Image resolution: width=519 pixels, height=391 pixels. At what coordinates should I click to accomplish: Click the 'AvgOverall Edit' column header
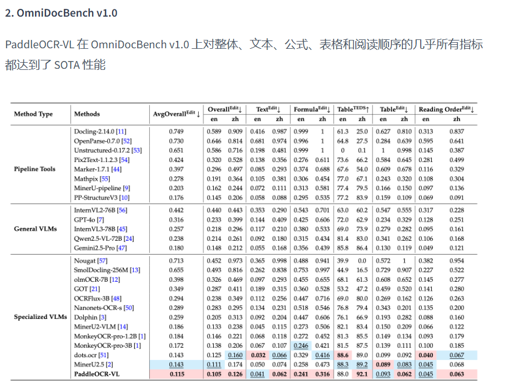tap(176, 114)
